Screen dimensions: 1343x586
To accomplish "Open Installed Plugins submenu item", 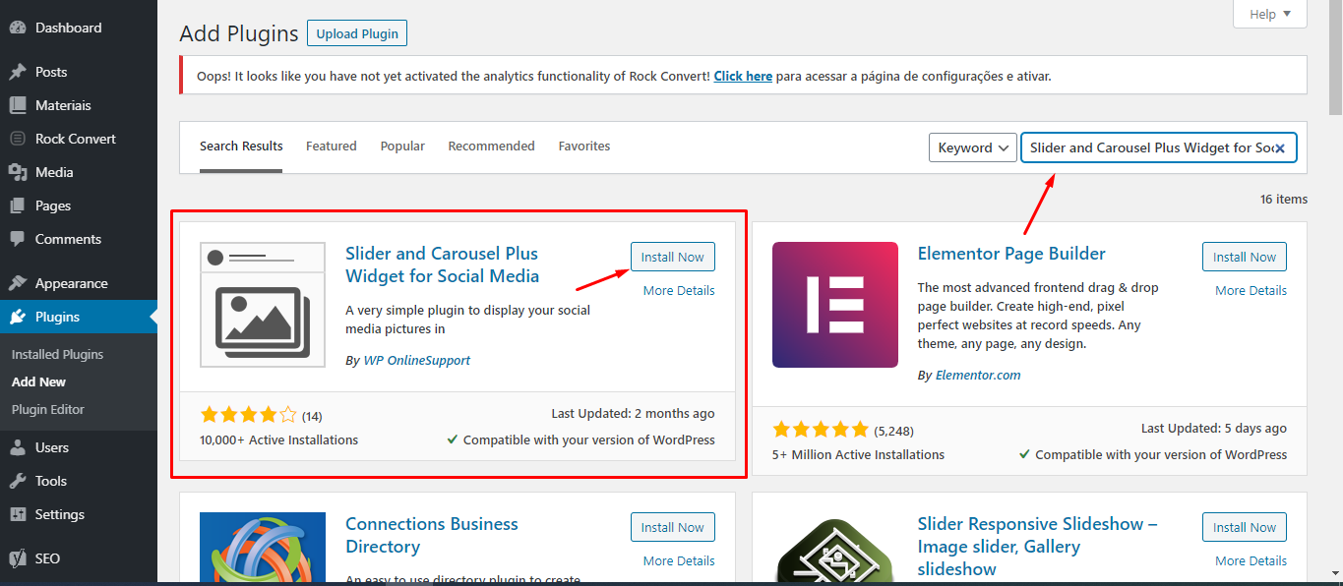I will point(57,354).
